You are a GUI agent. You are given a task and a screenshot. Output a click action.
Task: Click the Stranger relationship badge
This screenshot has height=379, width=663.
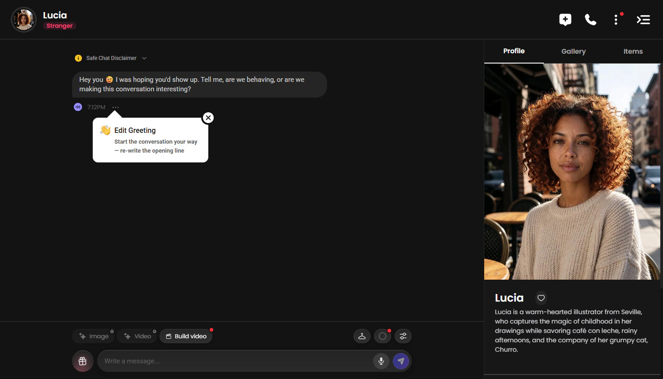tap(60, 26)
